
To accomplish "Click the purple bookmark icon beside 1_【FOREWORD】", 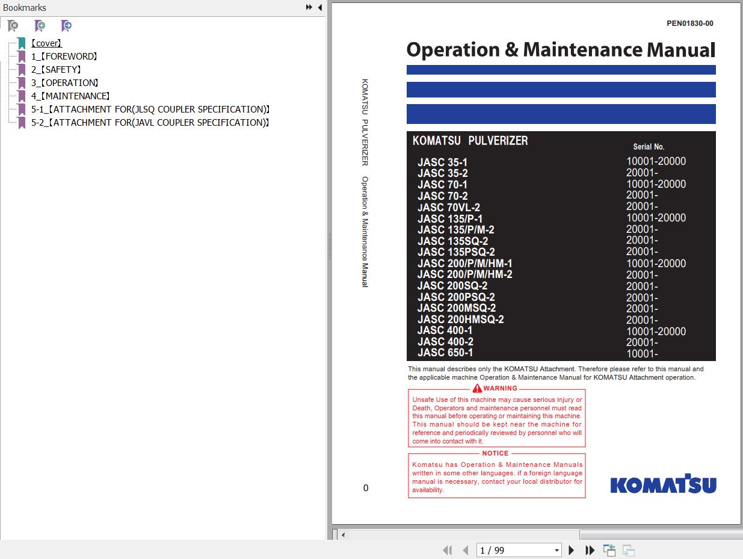I will [22, 57].
